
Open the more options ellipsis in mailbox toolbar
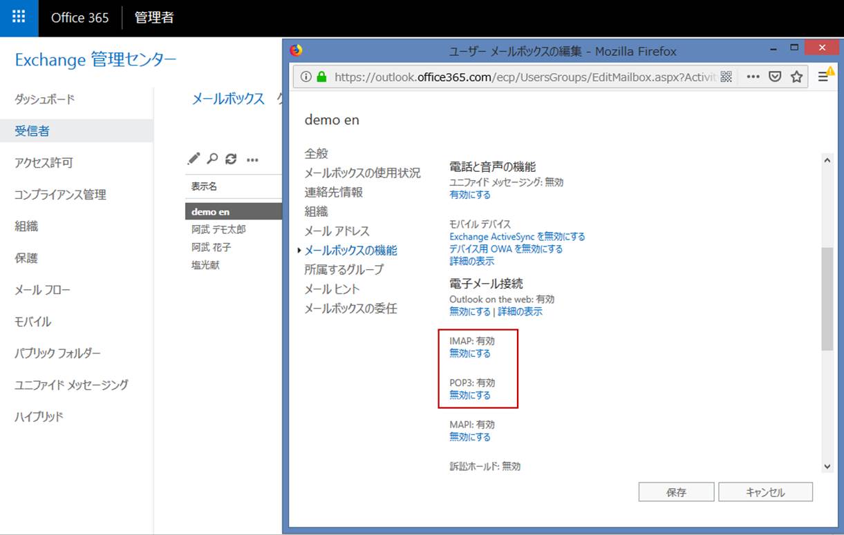point(252,159)
